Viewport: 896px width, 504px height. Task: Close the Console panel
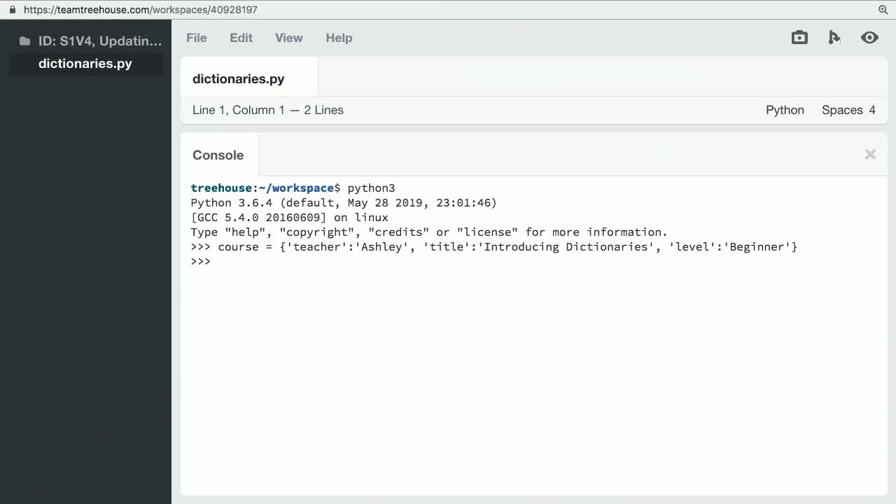(870, 154)
